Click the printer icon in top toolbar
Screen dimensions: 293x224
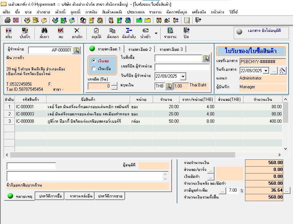pos(7,20)
